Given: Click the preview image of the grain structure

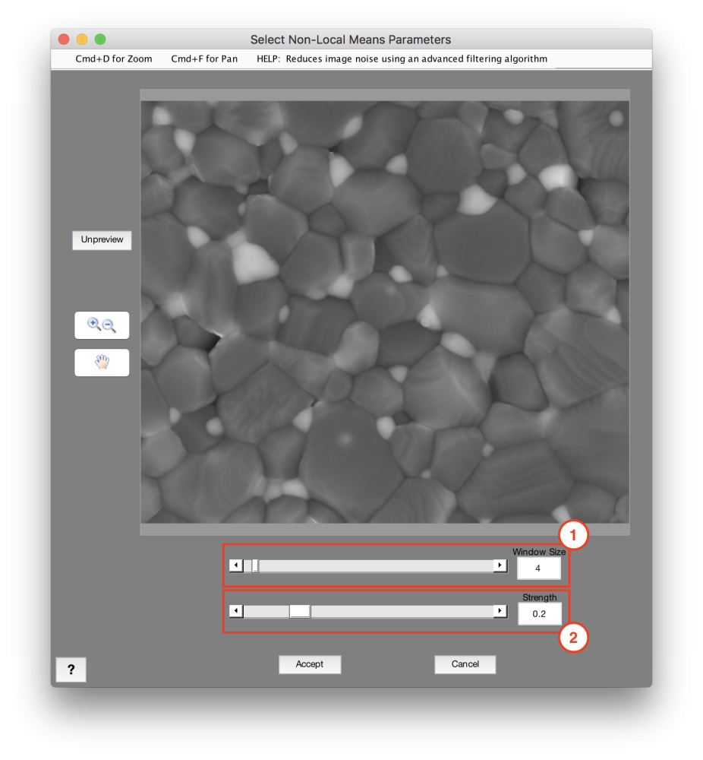Looking at the screenshot, I should point(385,312).
